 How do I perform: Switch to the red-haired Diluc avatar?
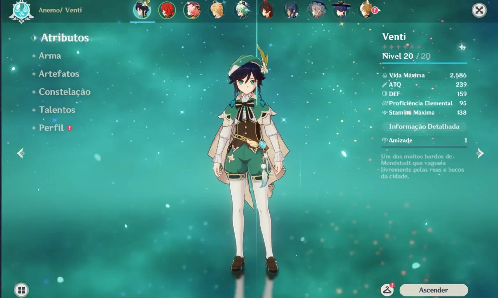click(167, 10)
